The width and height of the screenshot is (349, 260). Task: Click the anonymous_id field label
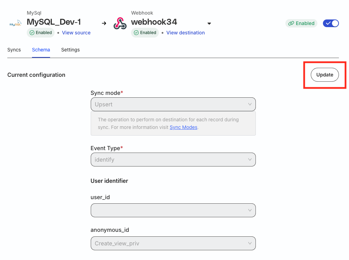pos(110,230)
